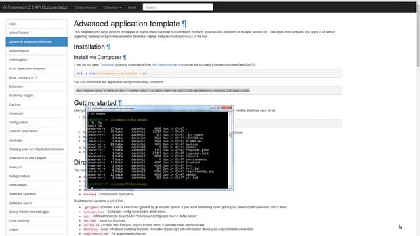Screen dimensions: 420x236
Task: Click the MINGW32 terminal title bar icon
Action: pyautogui.click(x=89, y=108)
